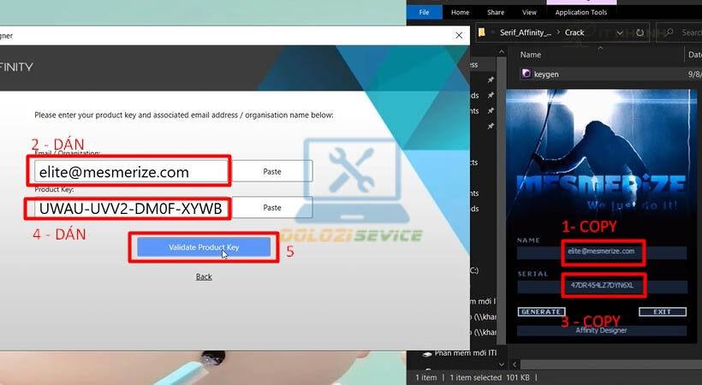
Task: Click the chevron between Serif_Affinity_ and Crack
Action: point(558,33)
